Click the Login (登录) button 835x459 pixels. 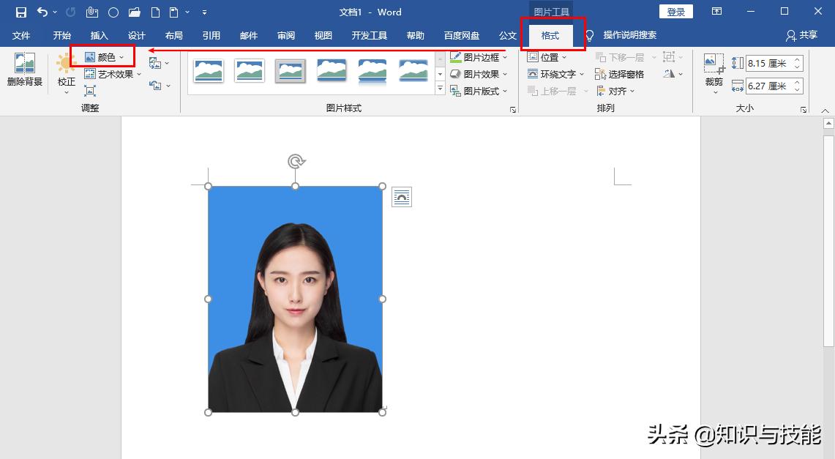[x=675, y=12]
